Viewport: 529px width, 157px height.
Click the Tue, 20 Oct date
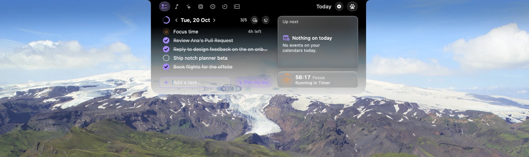(195, 20)
